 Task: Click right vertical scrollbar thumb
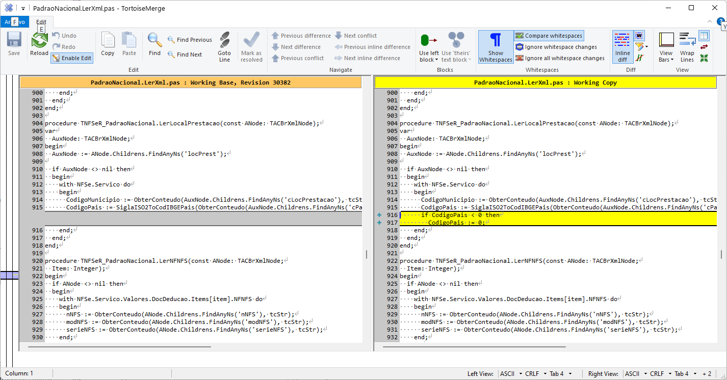721,254
